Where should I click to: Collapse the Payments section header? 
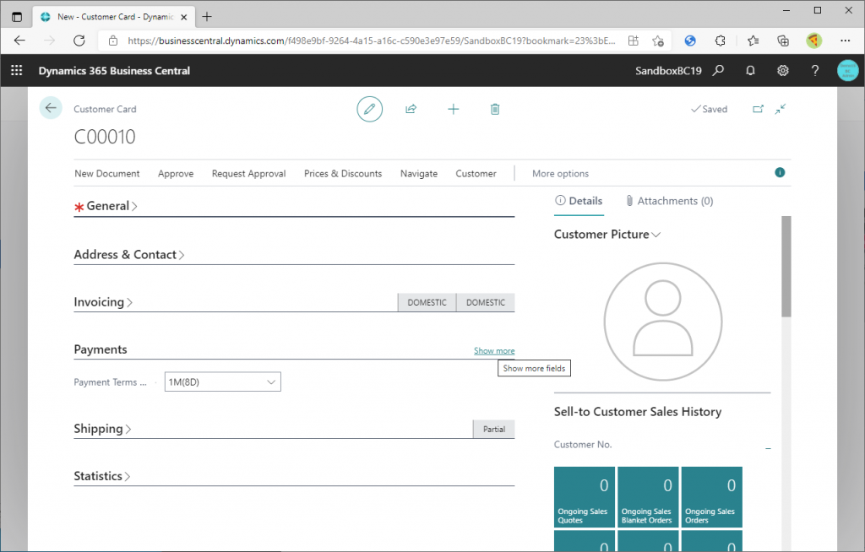tap(101, 349)
